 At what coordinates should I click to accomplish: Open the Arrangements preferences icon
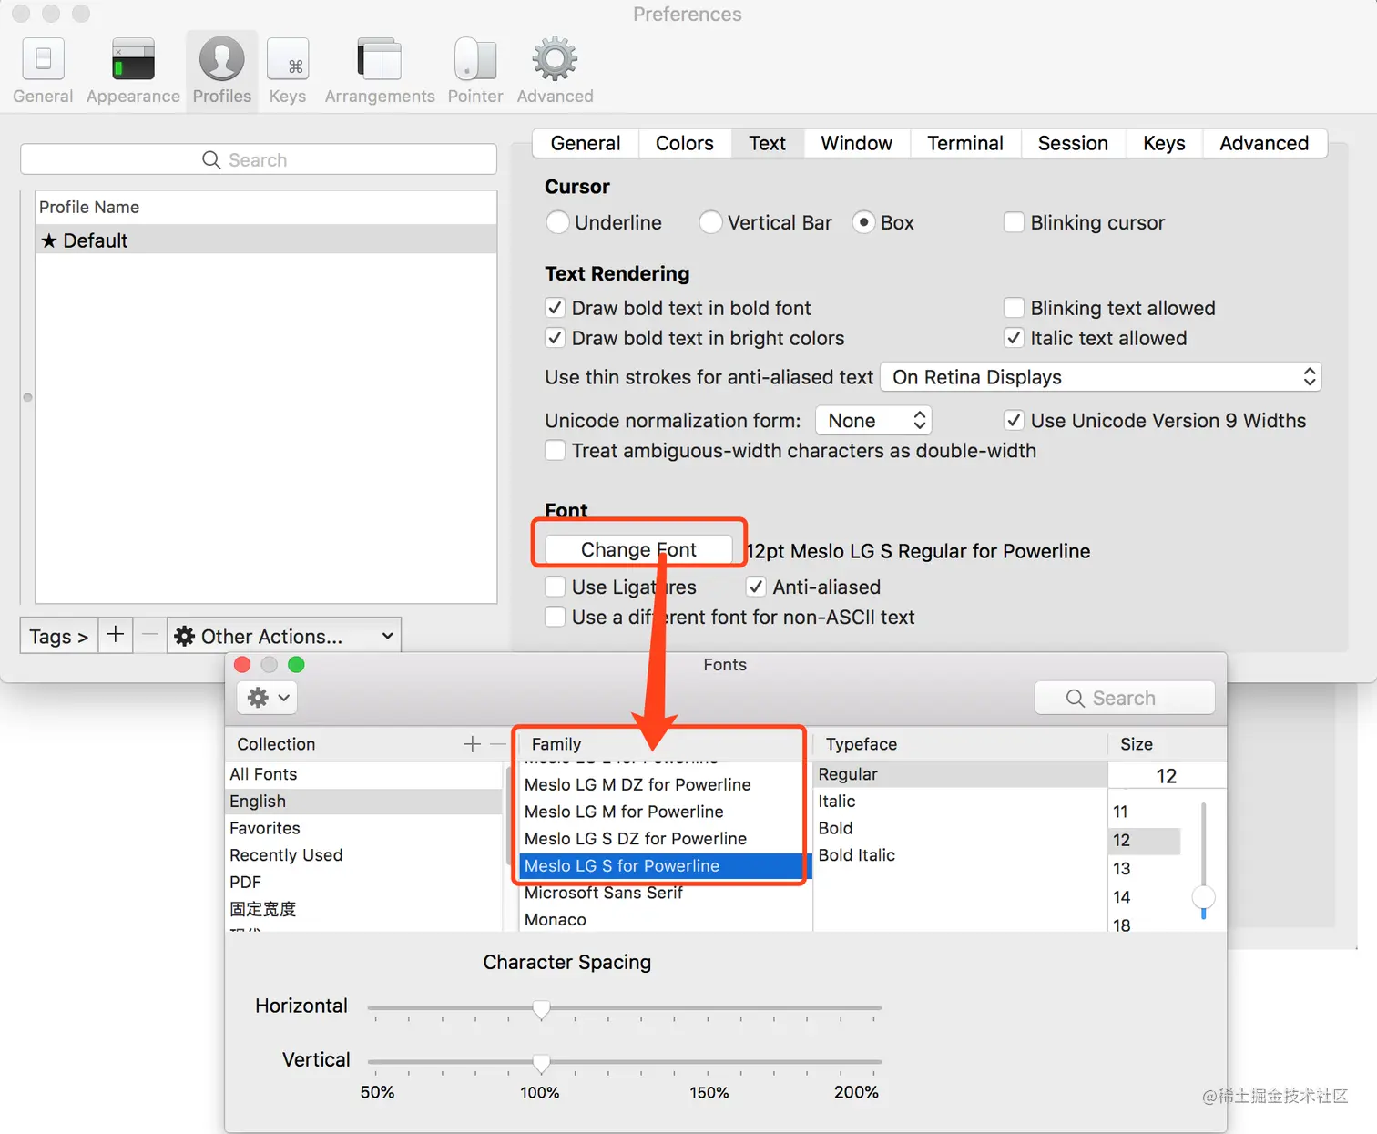click(380, 71)
